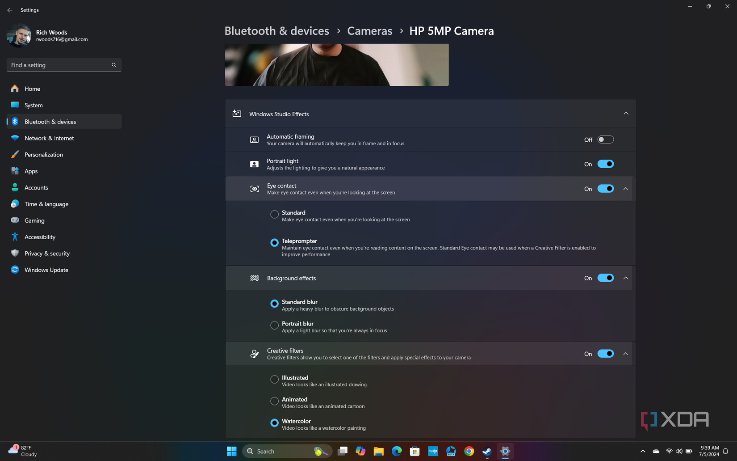
Task: Switch to Windows Update settings
Action: point(46,270)
